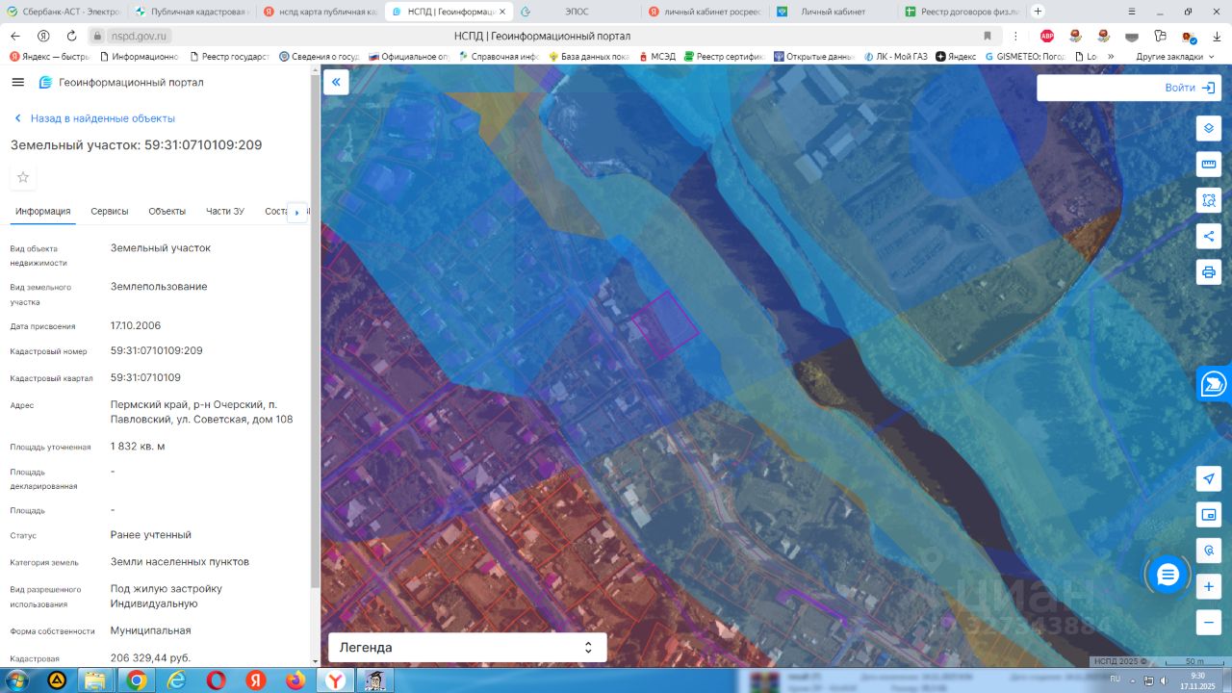Open the hamburger menu of the geoportal
Viewport: 1232px width, 693px height.
pyautogui.click(x=17, y=82)
